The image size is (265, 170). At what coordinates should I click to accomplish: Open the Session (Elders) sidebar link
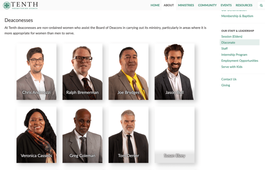232,37
